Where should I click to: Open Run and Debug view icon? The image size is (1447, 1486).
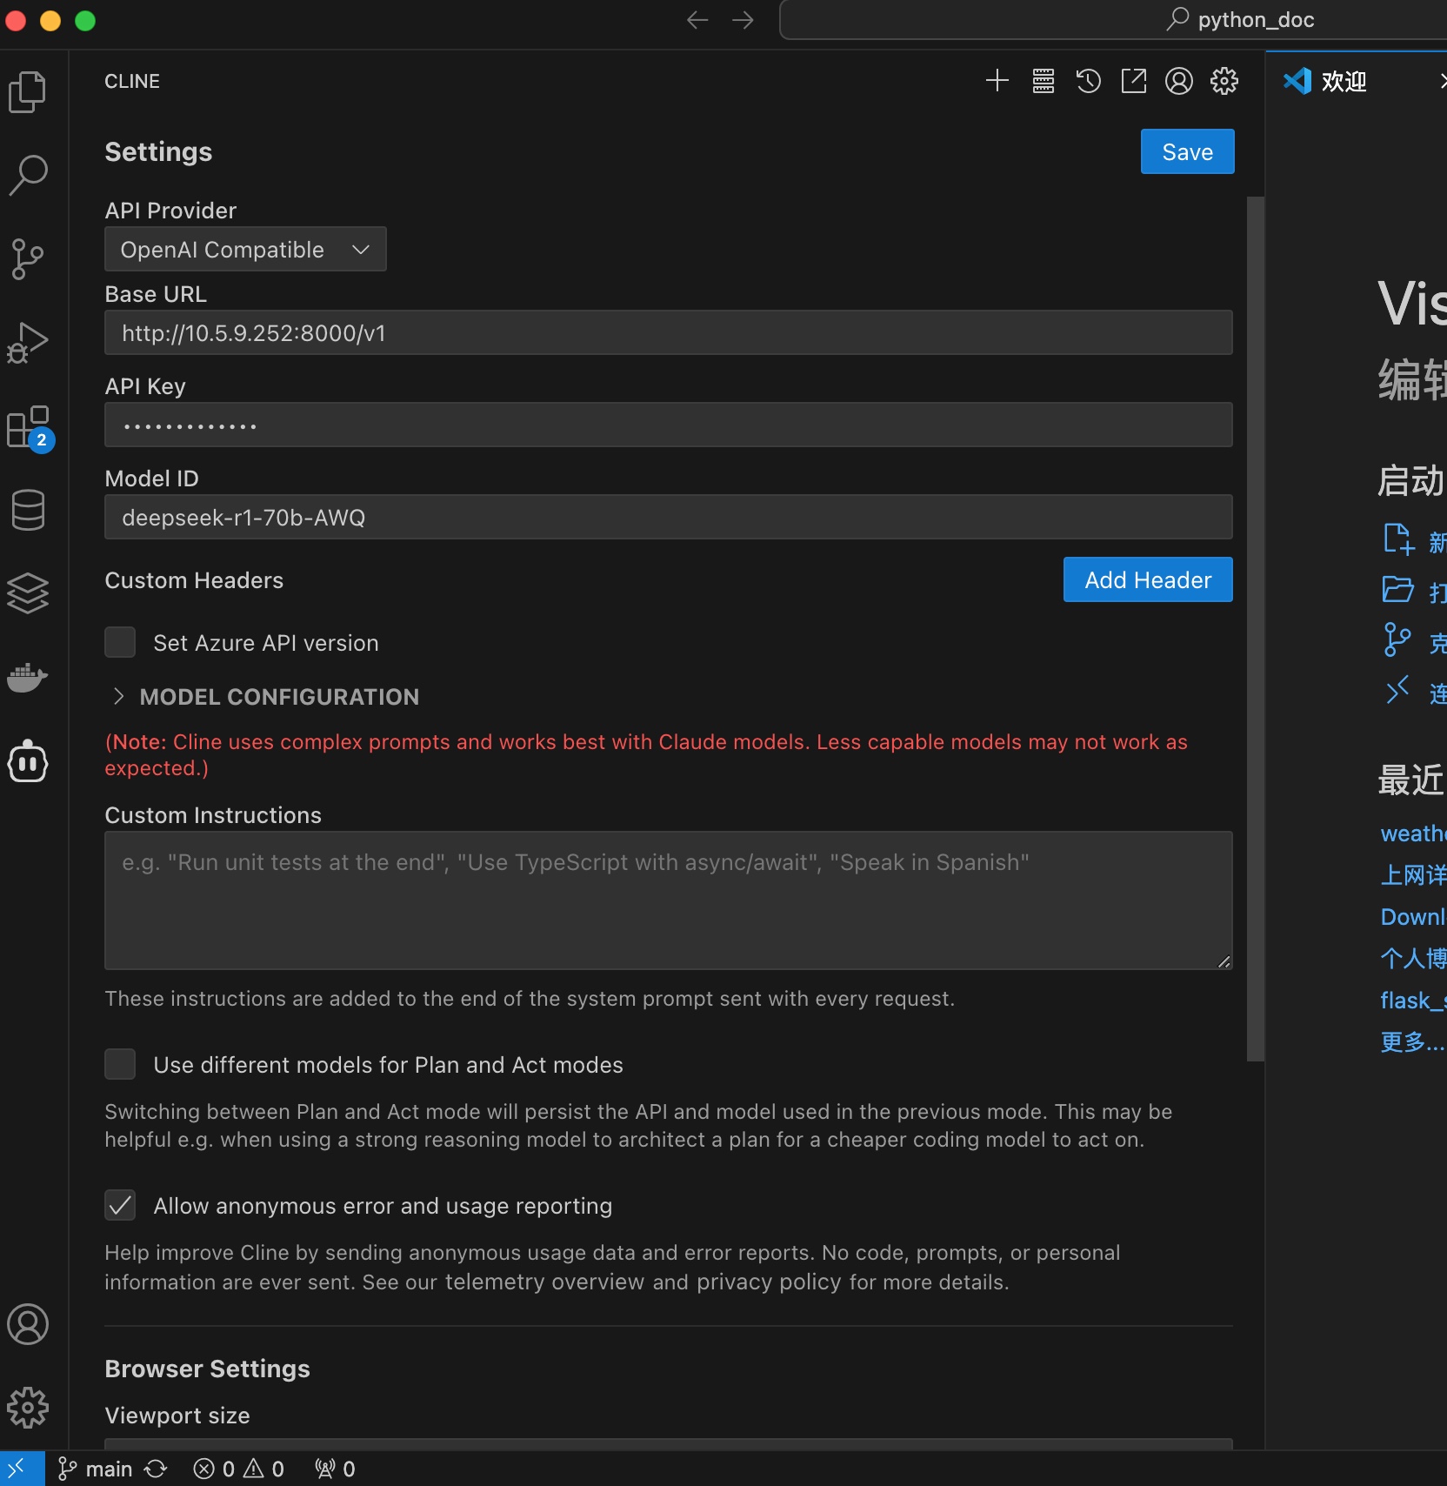[28, 342]
